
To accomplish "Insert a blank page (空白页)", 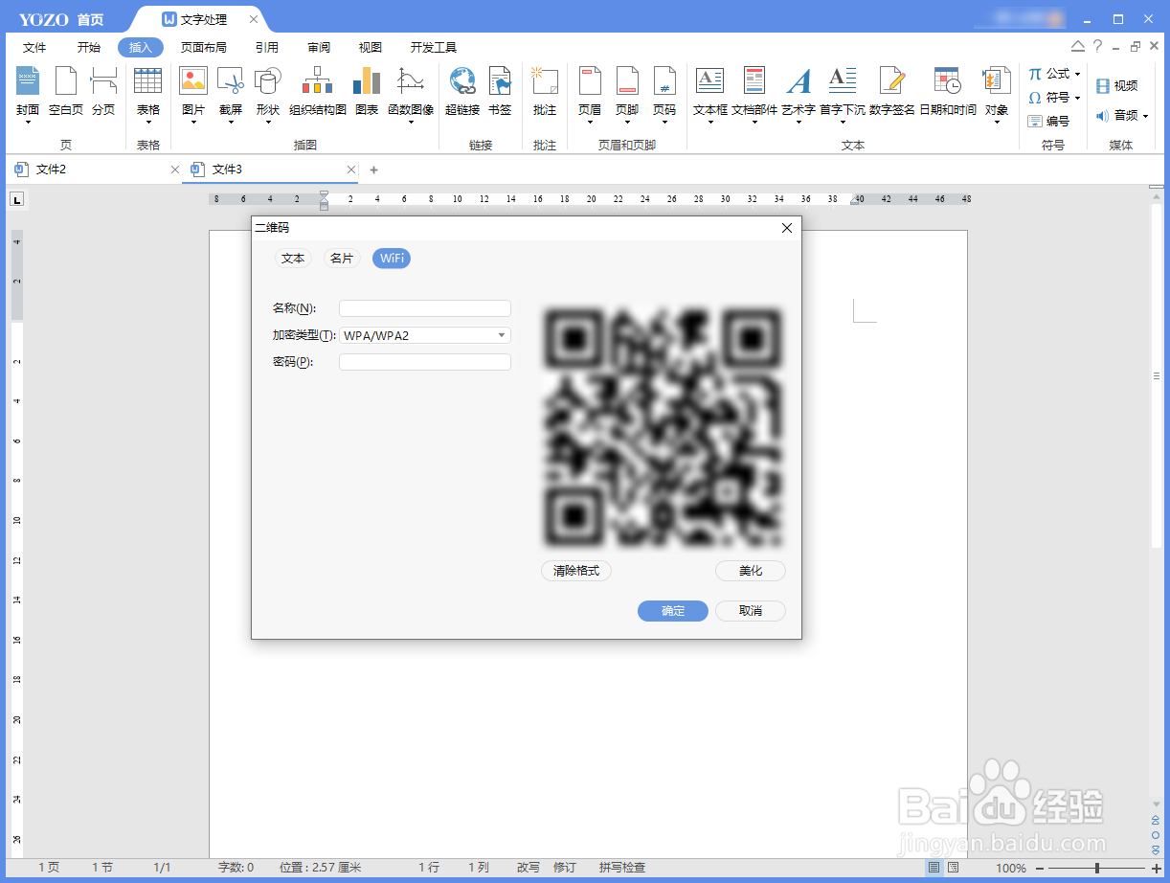I will pyautogui.click(x=66, y=94).
